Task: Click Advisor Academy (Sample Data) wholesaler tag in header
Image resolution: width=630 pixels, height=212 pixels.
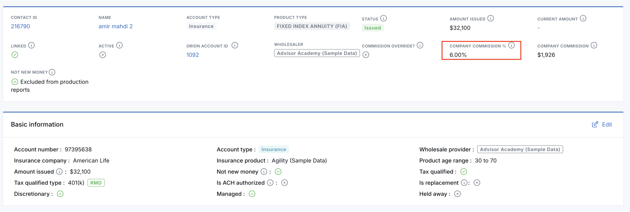Action: pos(317,53)
